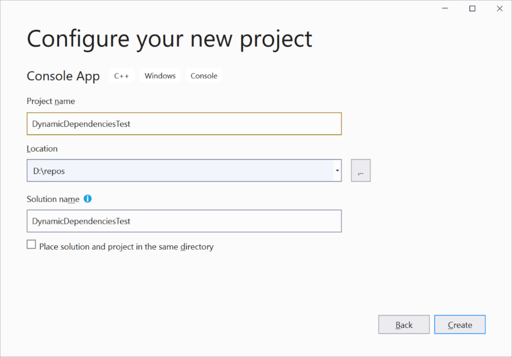Open the Location dropdown arrow
Viewport: 512px width, 357px height.
[337, 171]
